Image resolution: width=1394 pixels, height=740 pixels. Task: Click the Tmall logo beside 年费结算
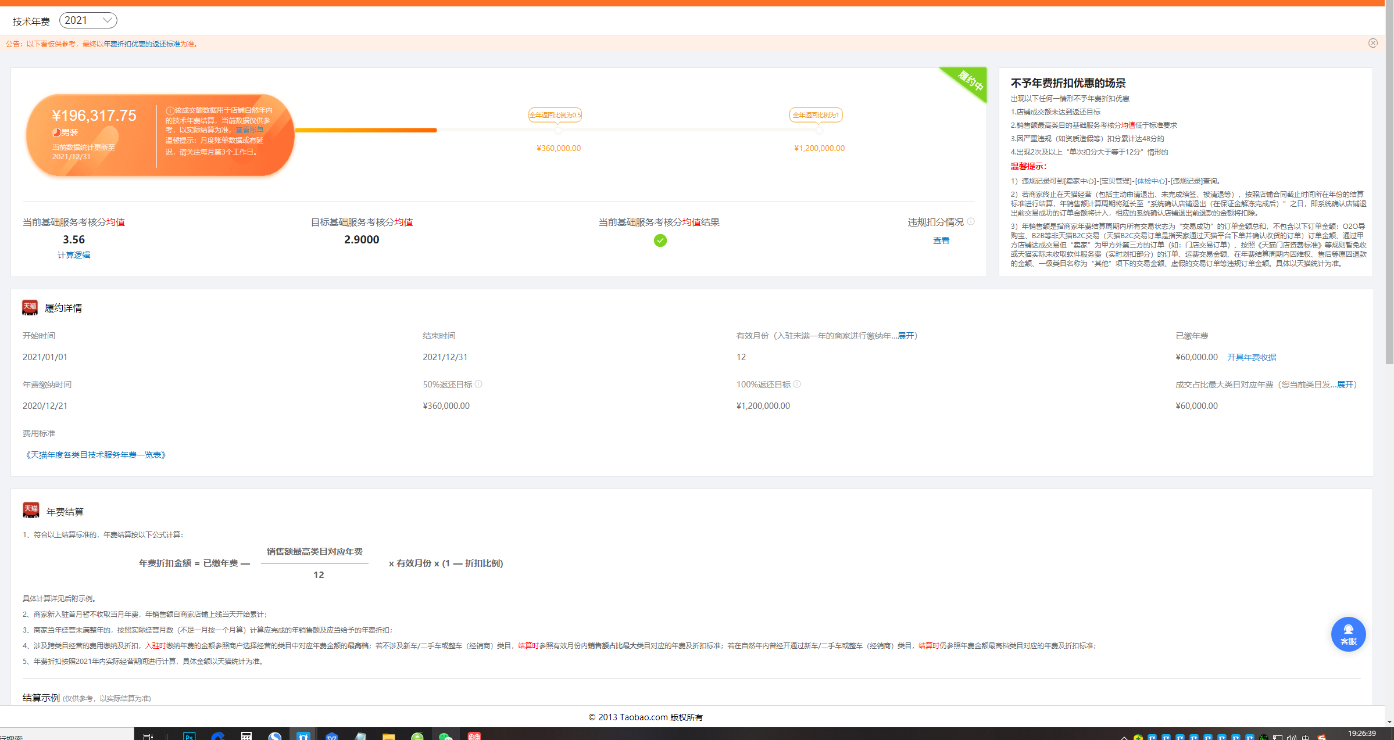point(31,510)
